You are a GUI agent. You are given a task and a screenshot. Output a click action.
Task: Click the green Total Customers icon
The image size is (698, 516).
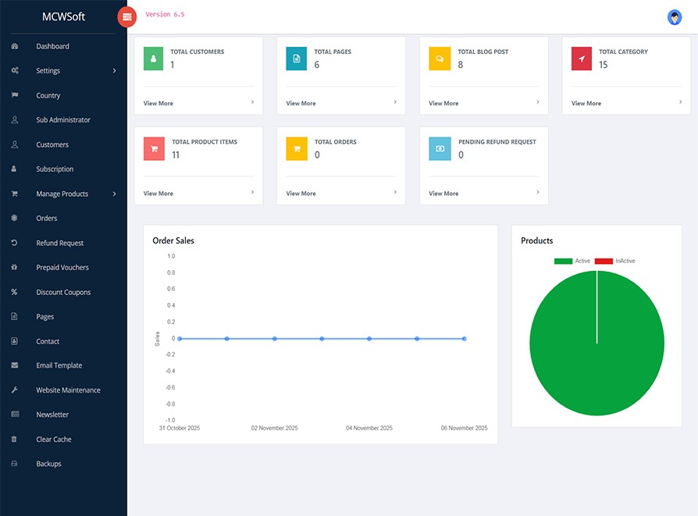click(154, 59)
